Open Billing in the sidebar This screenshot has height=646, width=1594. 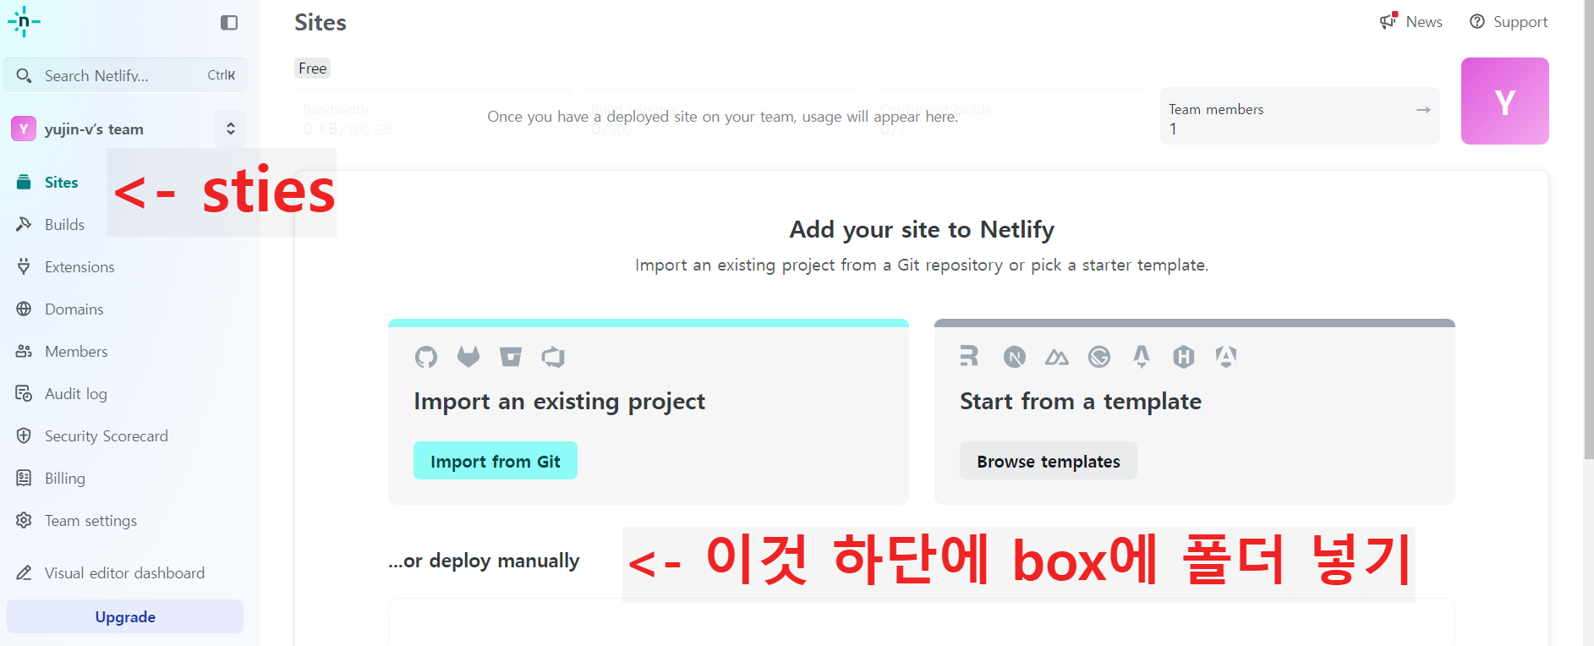pyautogui.click(x=65, y=478)
